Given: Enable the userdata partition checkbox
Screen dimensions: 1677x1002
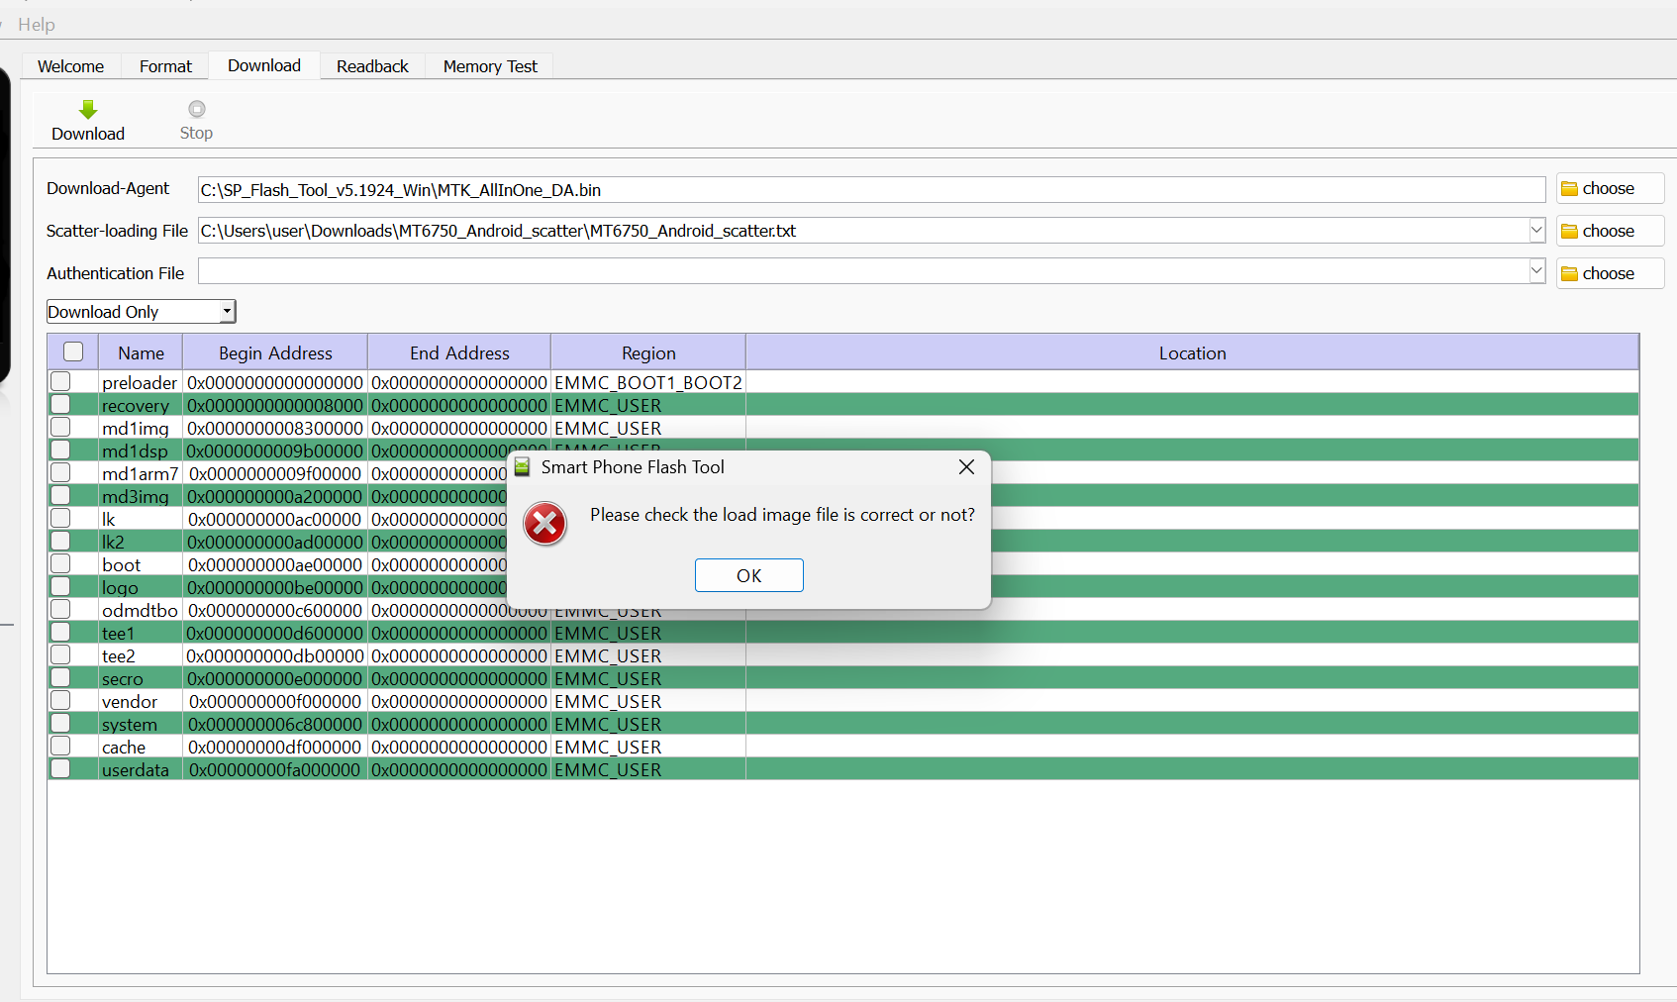Looking at the screenshot, I should click(x=60, y=769).
